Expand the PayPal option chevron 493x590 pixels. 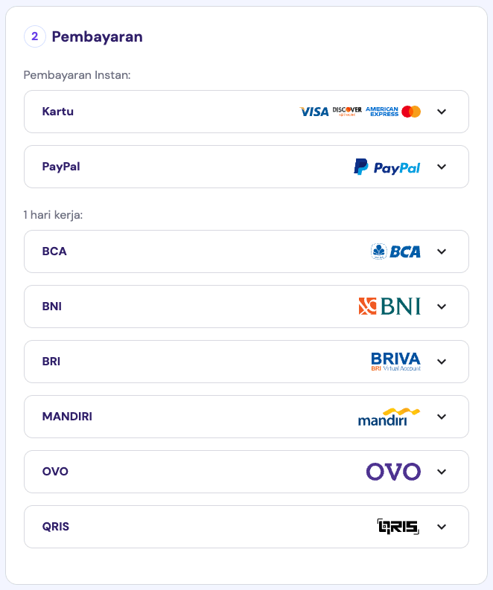tap(442, 167)
